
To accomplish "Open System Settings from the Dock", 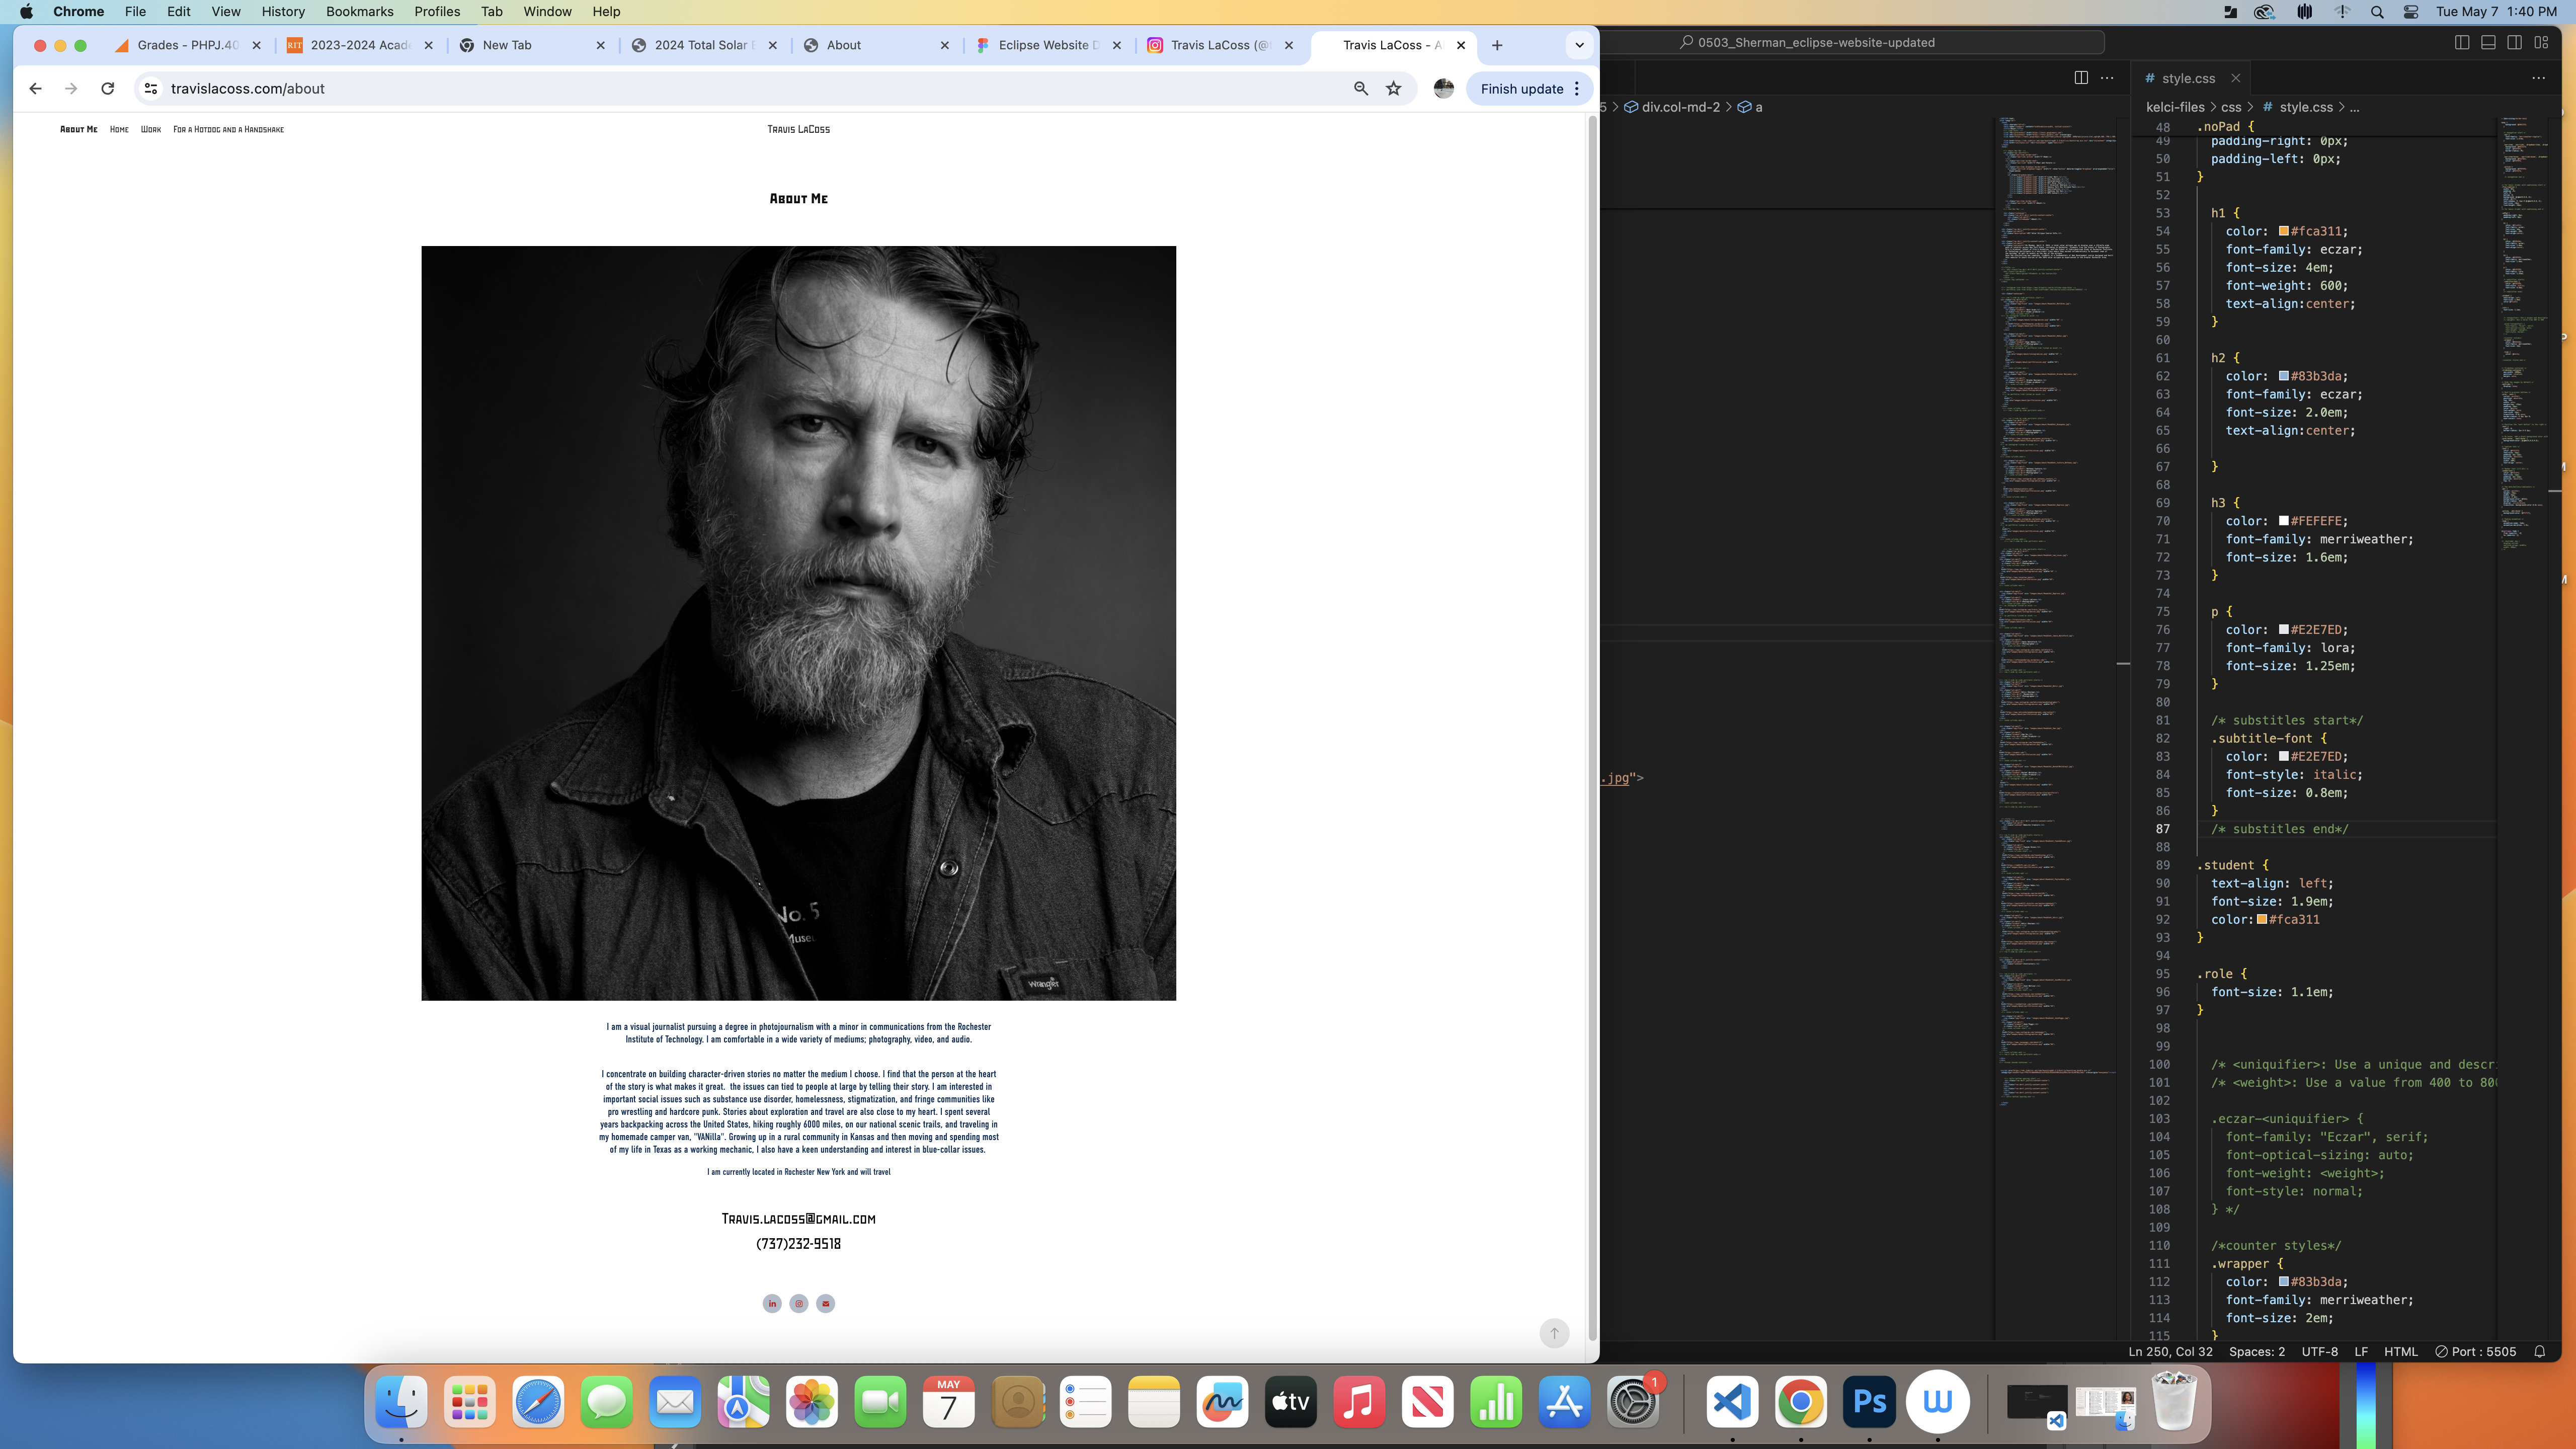I will pos(1633,1402).
